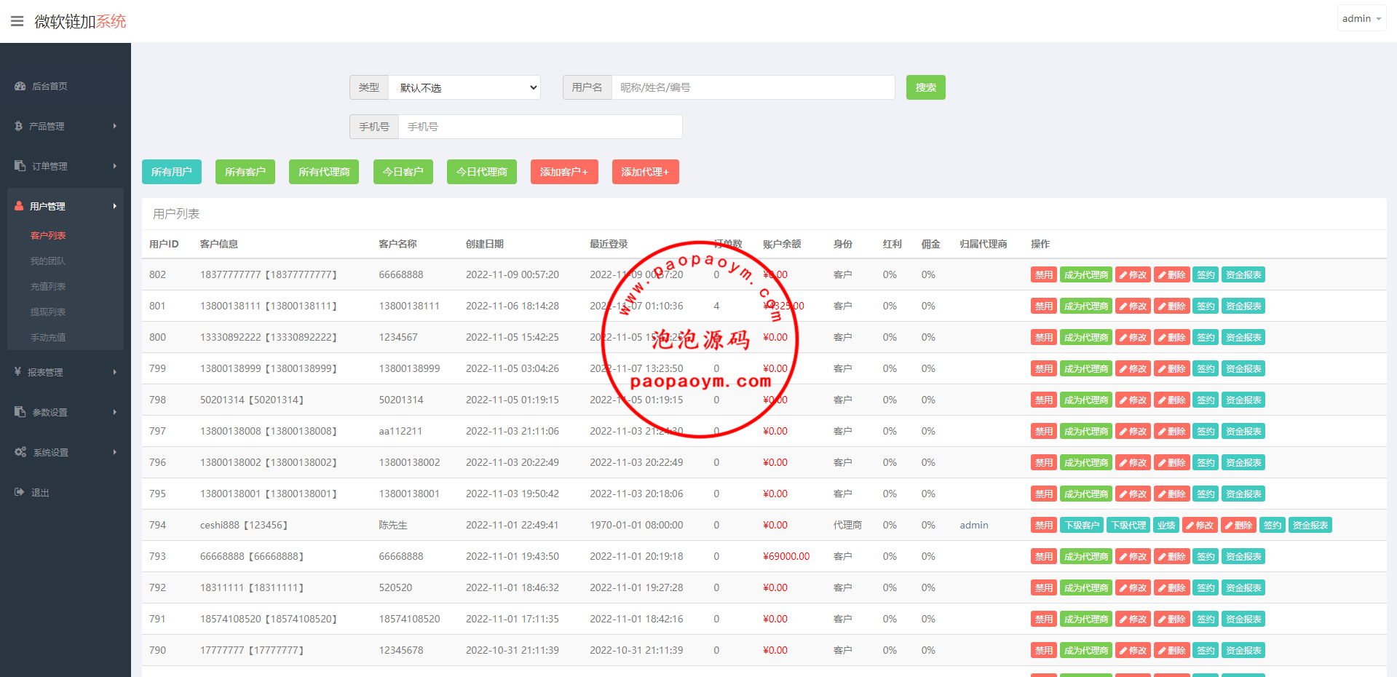
Task: Expand the 产品管理 sidebar menu
Action: tap(66, 126)
